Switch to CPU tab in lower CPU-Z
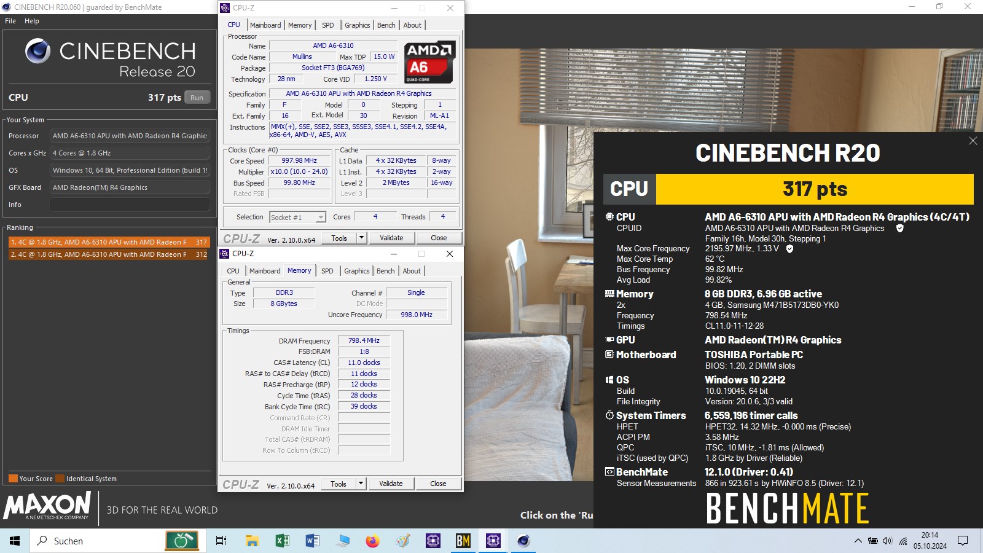The image size is (983, 553). [233, 271]
